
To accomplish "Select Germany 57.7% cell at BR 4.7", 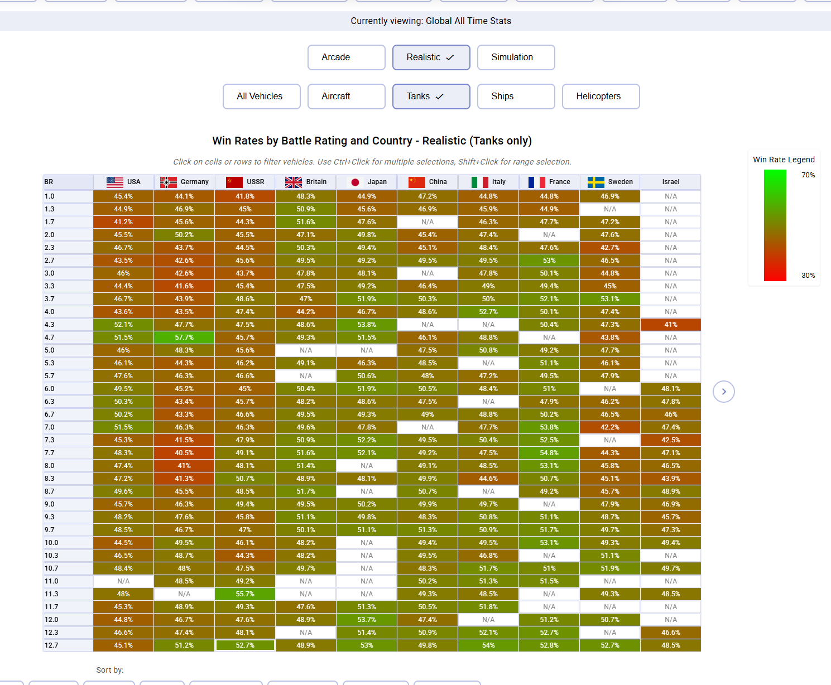I will tap(184, 337).
